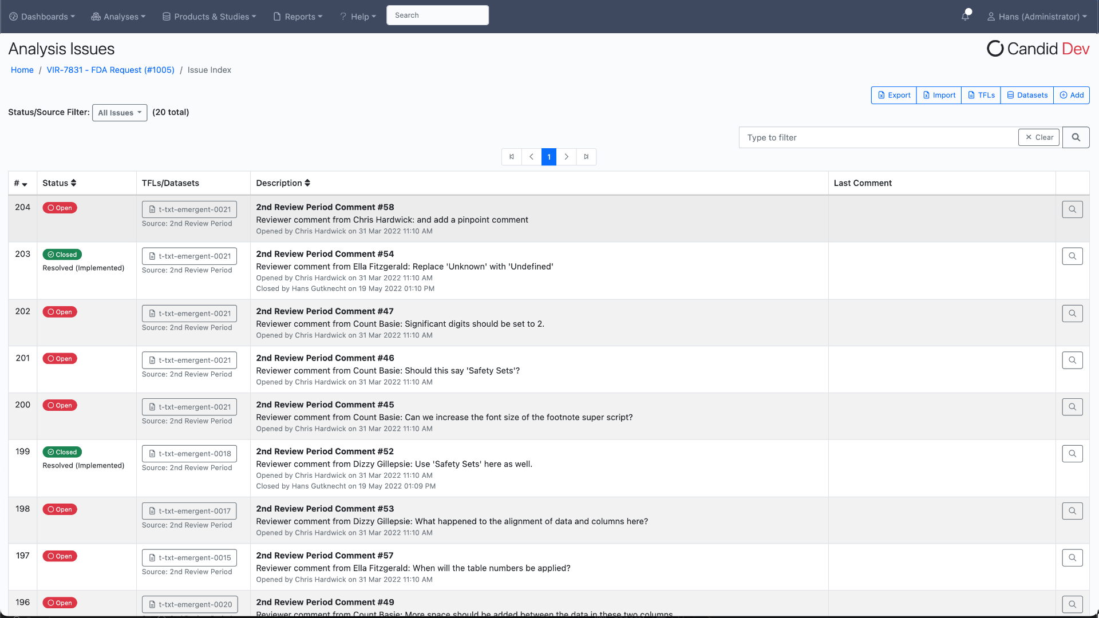Open t-txt-emergent-0021 file for issue 202
Screen dimensions: 1099x618
pos(189,314)
